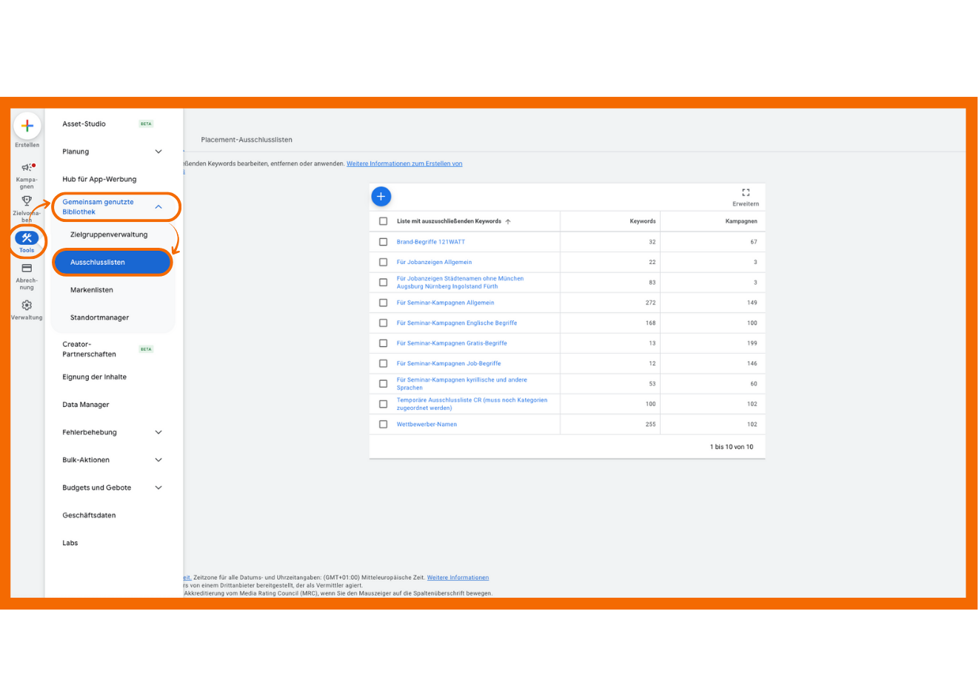Open Zielvorhaben trophy icon
The image size is (979, 685).
[27, 201]
